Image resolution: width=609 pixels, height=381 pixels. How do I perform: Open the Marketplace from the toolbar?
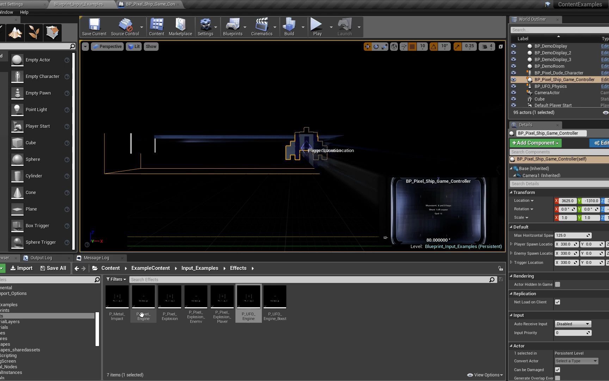tap(180, 27)
